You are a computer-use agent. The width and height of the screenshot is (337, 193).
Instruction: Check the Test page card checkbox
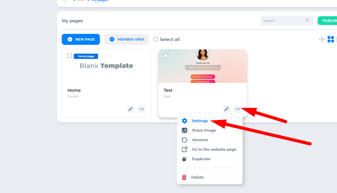coord(166,56)
